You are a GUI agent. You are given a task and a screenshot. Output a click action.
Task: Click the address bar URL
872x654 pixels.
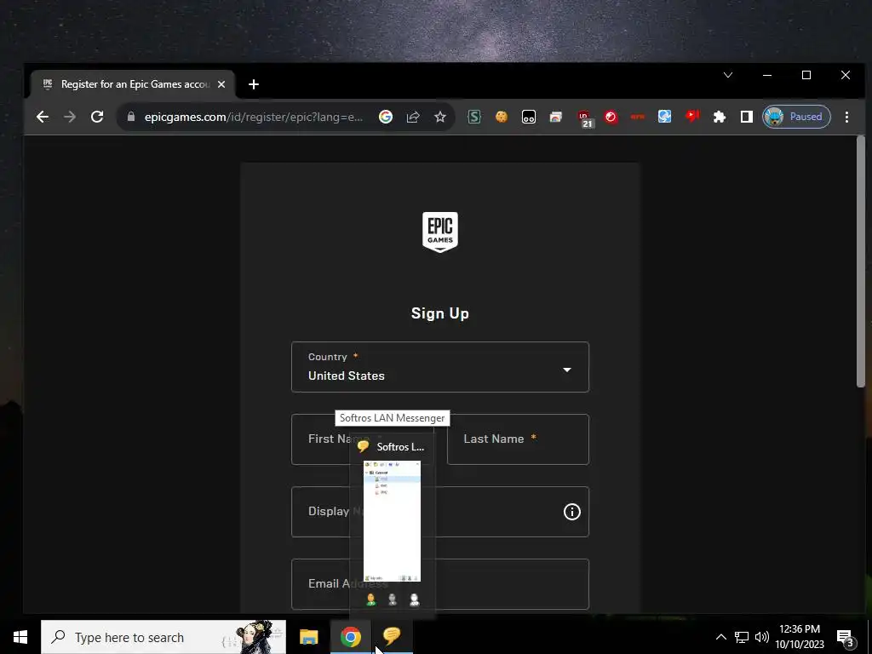pos(254,117)
